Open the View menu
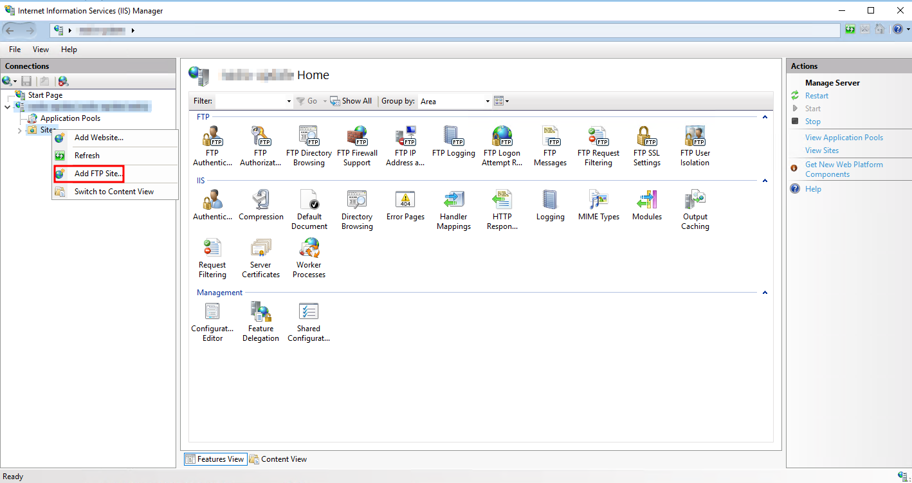912x483 pixels. pyautogui.click(x=41, y=50)
